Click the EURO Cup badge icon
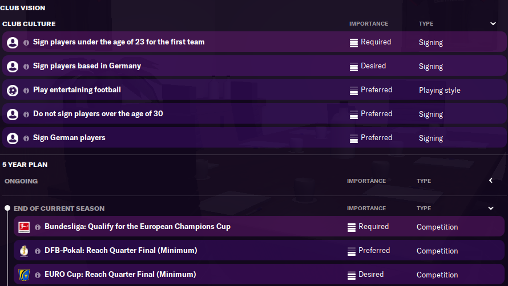508x286 pixels. tap(24, 275)
